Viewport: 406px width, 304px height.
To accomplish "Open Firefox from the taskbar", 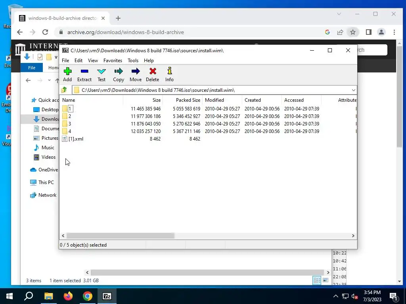I will (68, 296).
